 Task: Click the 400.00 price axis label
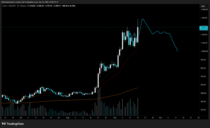[x=203, y=102]
